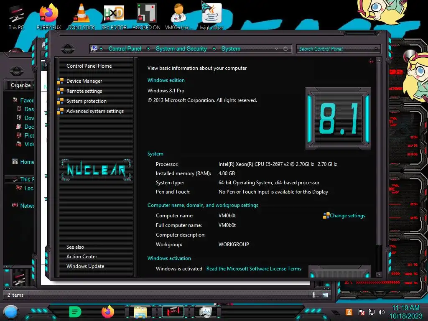Open Action Center under See also
Viewport: 428px width, 321px height.
[x=82, y=257]
